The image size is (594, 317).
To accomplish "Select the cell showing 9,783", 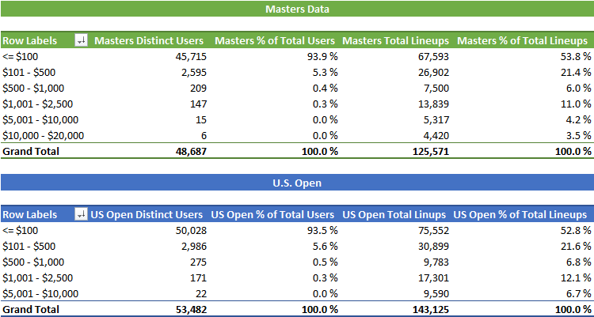I will coord(436,262).
